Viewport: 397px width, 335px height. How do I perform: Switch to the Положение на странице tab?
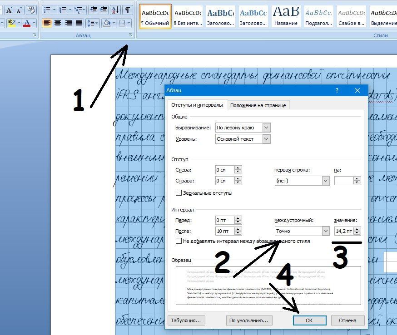pyautogui.click(x=258, y=105)
